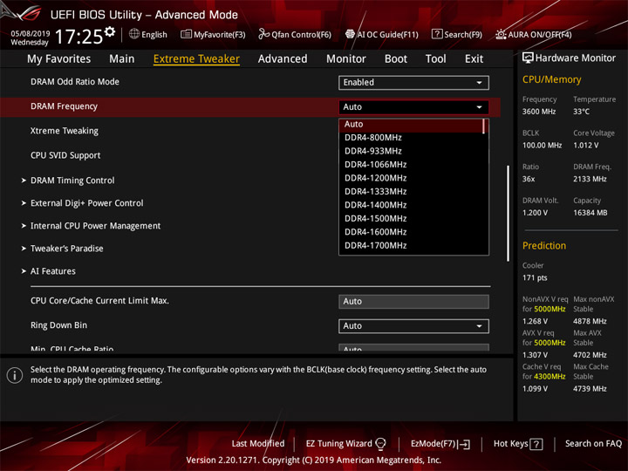Click the settings list scrollbar
Image resolution: width=628 pixels, height=471 pixels.
[509, 214]
